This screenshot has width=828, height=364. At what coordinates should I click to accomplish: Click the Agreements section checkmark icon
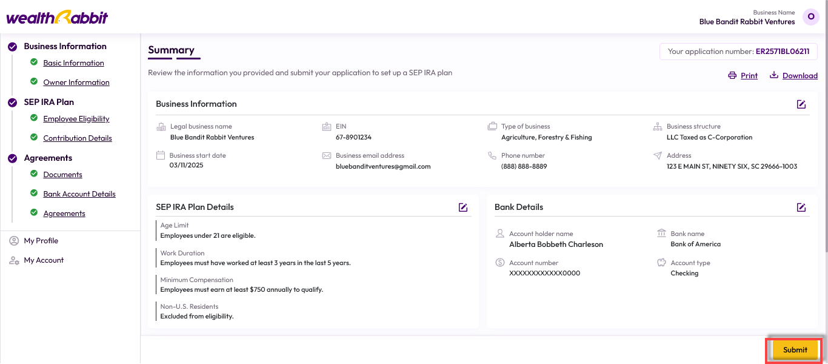pos(12,158)
